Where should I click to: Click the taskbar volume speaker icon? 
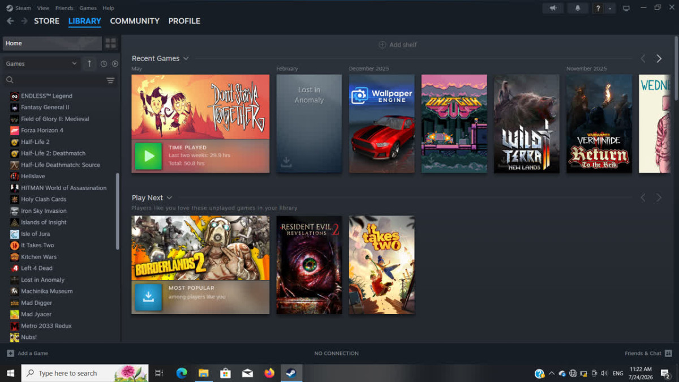point(604,374)
